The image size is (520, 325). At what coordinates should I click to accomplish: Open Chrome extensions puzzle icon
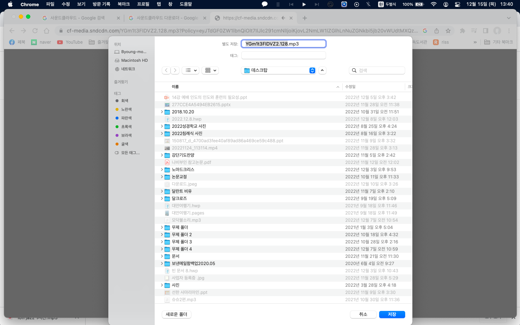(x=462, y=31)
